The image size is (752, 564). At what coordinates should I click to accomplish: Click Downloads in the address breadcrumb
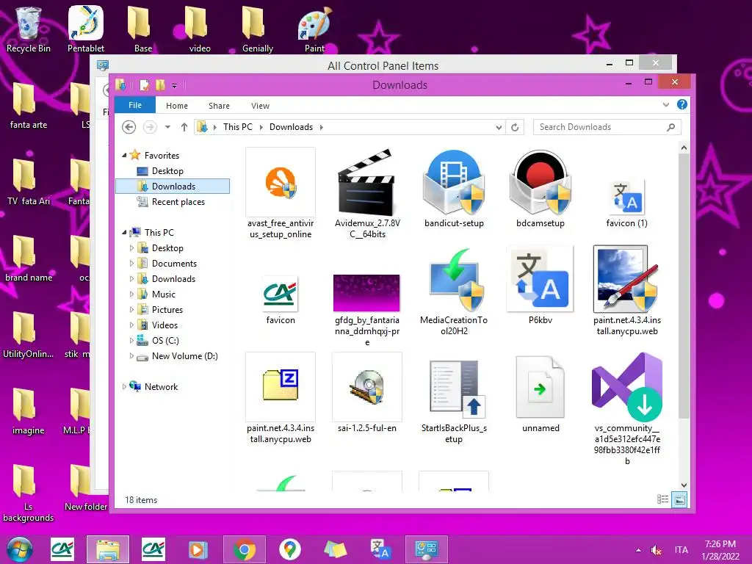point(291,127)
